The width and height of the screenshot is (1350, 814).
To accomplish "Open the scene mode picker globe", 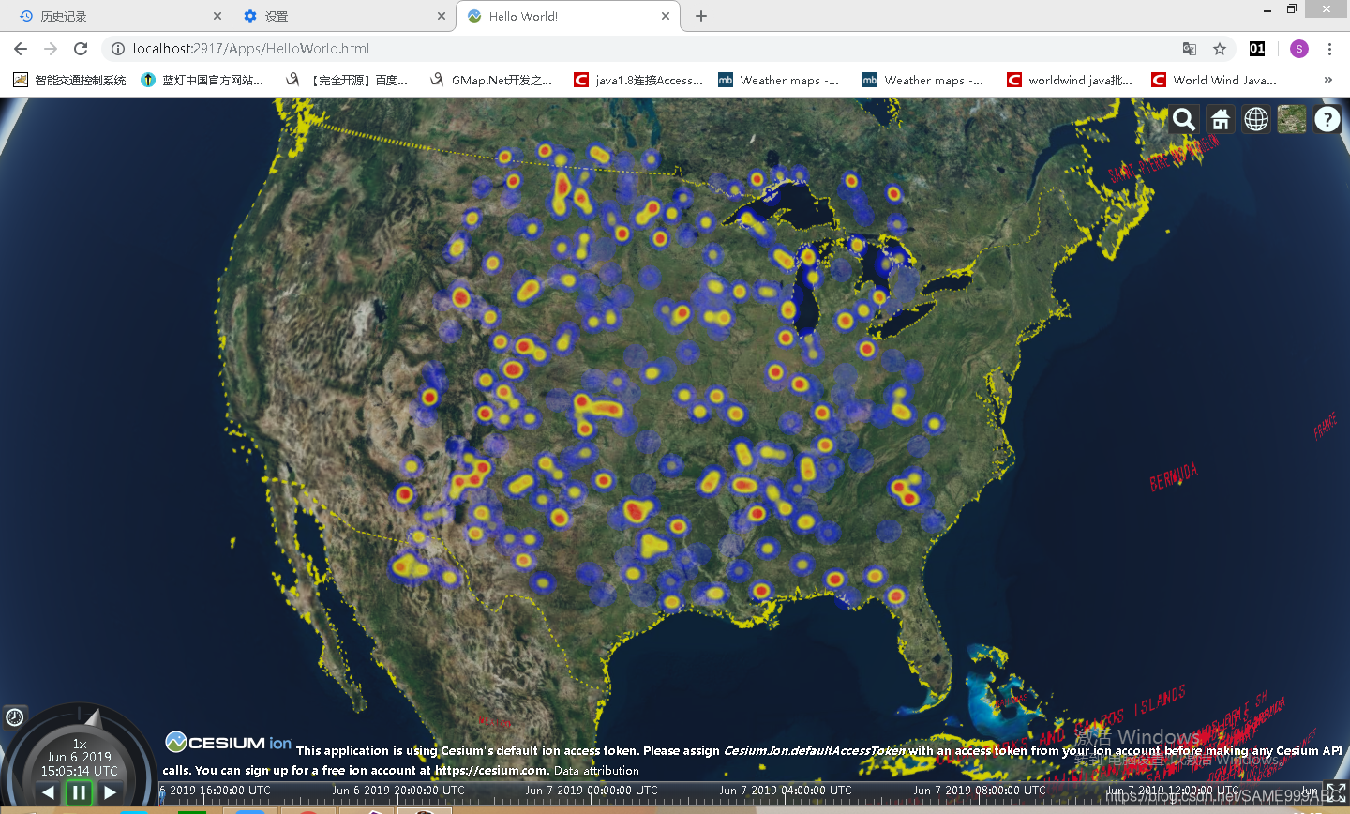I will [1255, 119].
